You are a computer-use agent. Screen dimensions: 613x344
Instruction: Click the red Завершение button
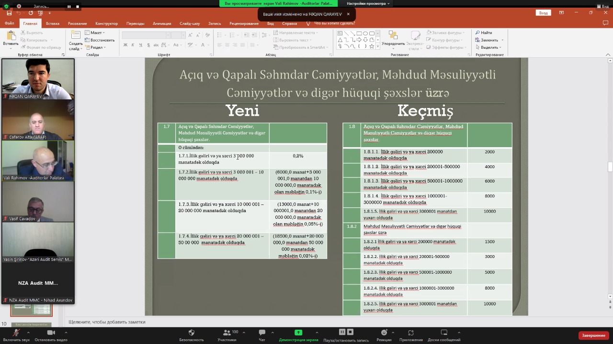click(x=594, y=335)
